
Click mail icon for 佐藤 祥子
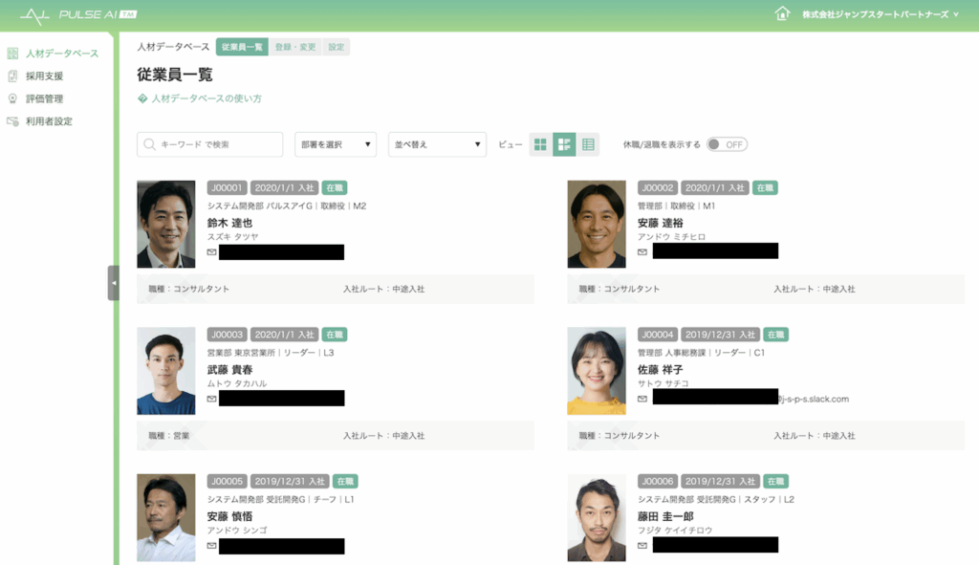tap(642, 399)
